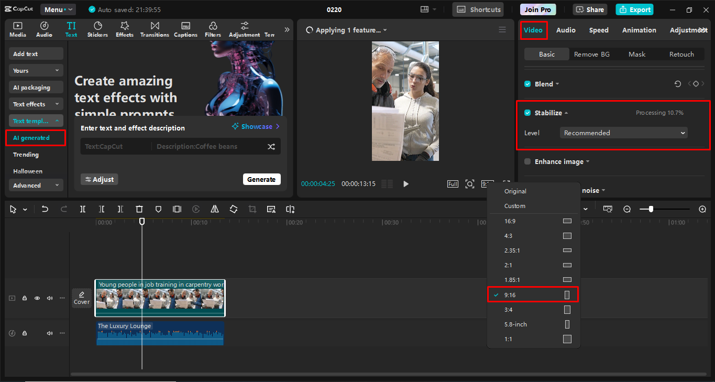Select Custom from the aspect ratio menu
This screenshot has width=715, height=382.
click(514, 206)
